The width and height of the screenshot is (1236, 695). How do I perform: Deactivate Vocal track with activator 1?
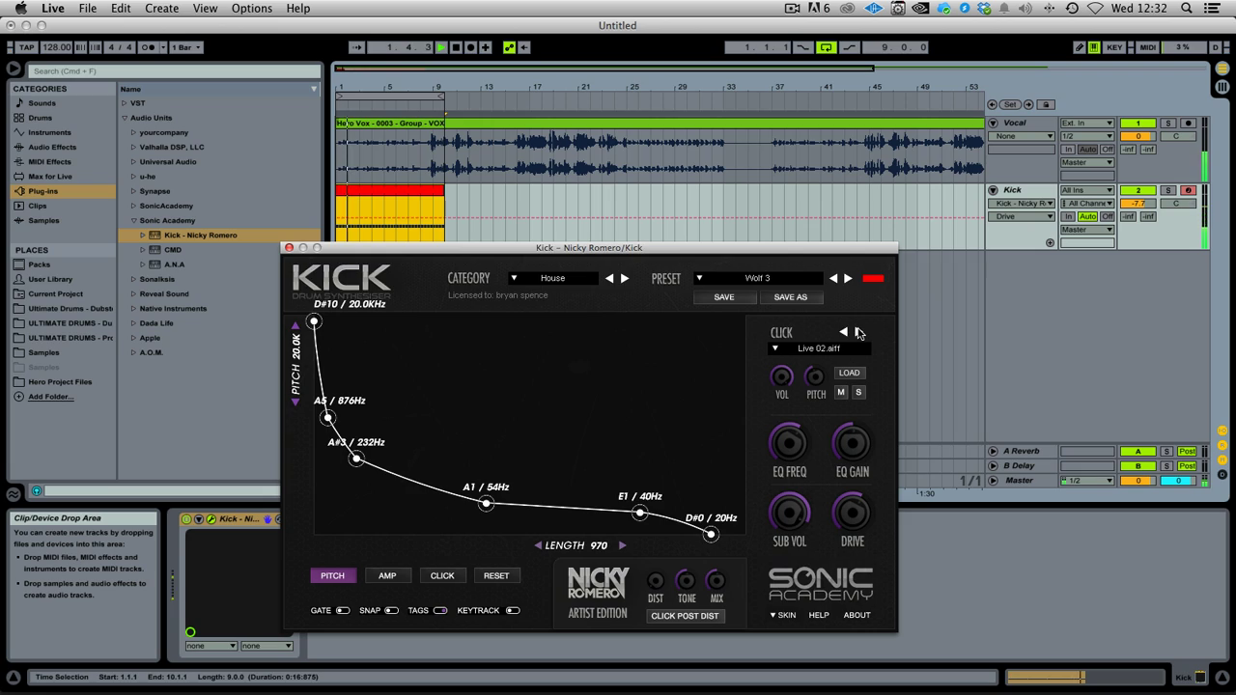(x=1138, y=124)
